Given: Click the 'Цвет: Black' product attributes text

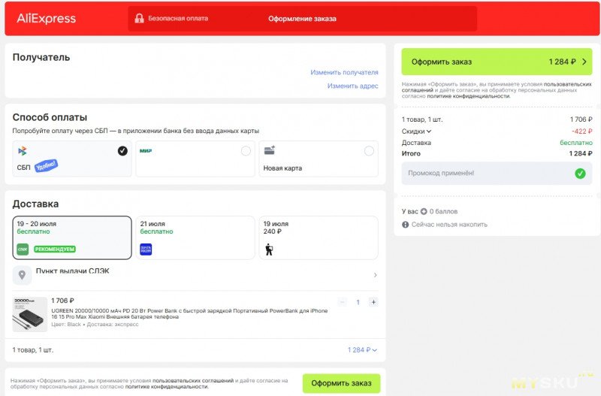Looking at the screenshot, I should pyautogui.click(x=95, y=325).
